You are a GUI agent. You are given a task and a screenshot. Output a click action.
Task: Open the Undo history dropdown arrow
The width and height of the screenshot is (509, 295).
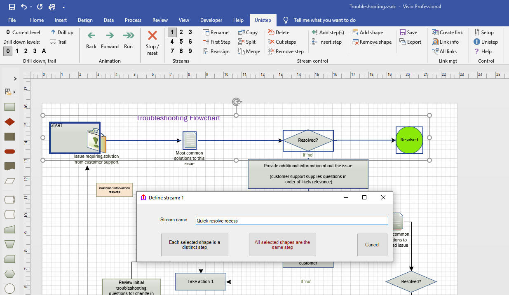coord(31,7)
